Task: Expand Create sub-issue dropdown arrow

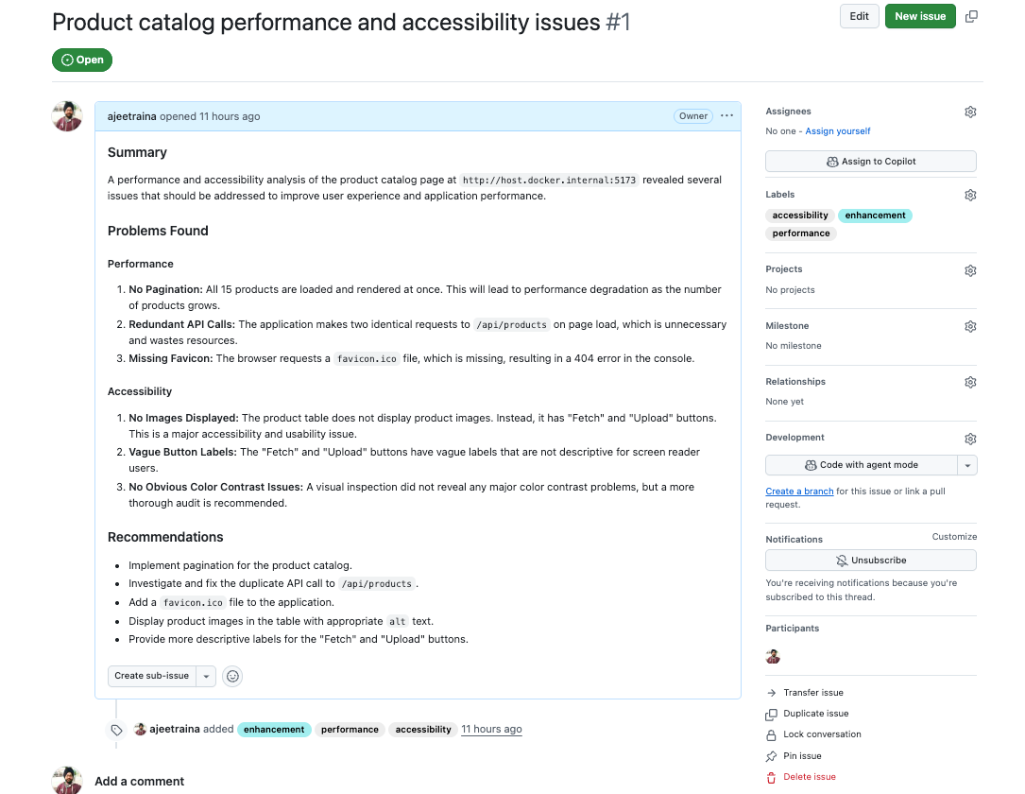Action: [207, 676]
